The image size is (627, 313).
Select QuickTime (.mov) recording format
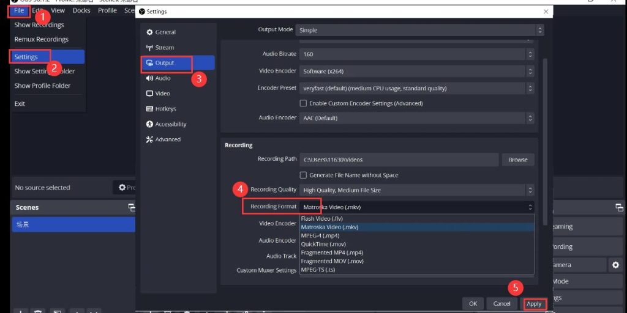point(324,244)
